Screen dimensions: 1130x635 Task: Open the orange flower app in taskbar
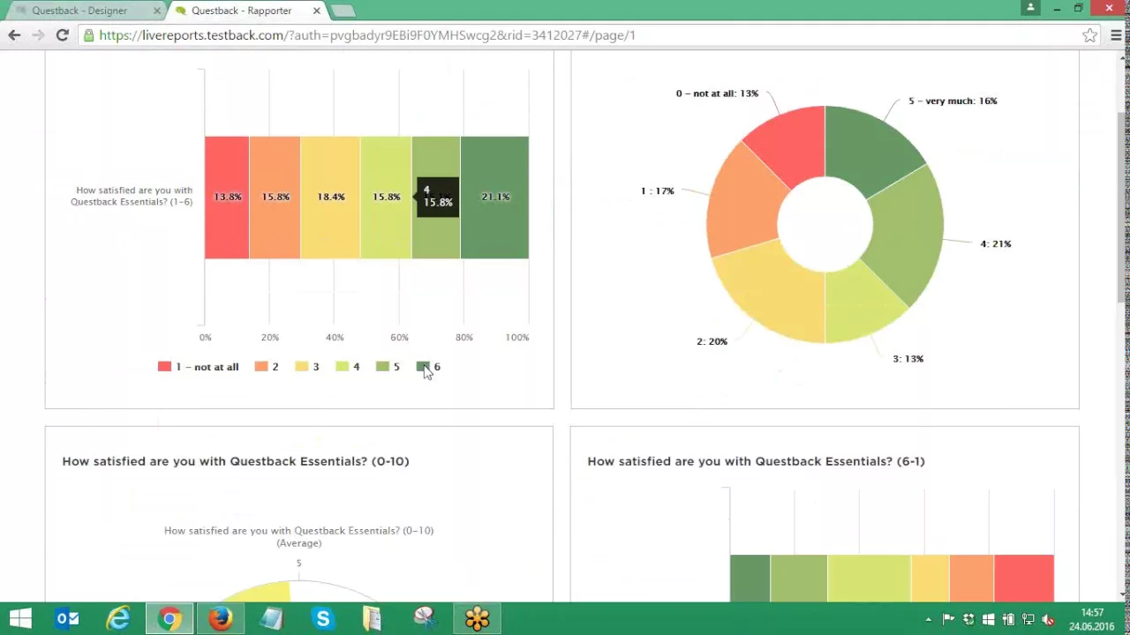pos(477,619)
